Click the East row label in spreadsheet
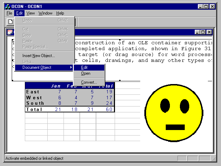Viewport: 221px width, 166px height. [33, 92]
